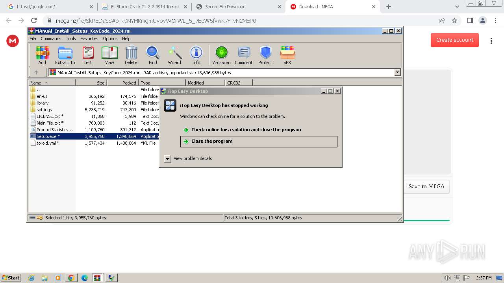The height and width of the screenshot is (283, 504).
Task: Click Create account on MEGA
Action: pos(455,40)
